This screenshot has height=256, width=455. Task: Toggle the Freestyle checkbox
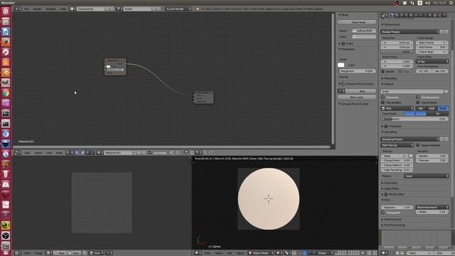point(386,127)
